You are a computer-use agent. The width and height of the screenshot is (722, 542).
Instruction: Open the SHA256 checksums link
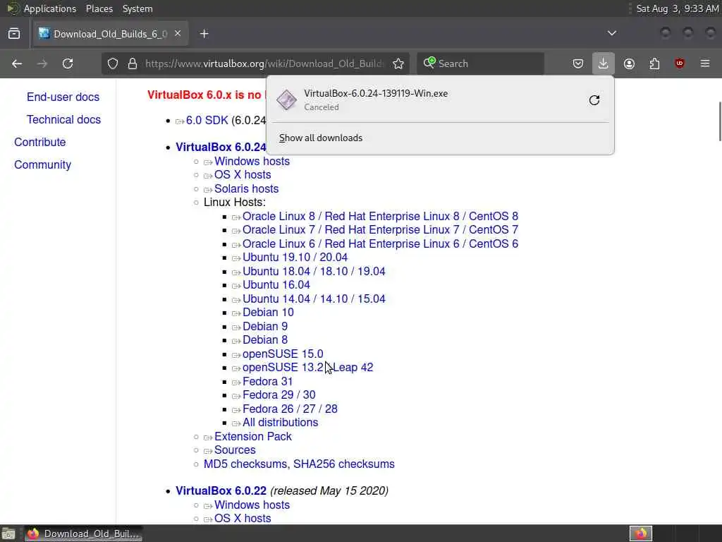(344, 464)
